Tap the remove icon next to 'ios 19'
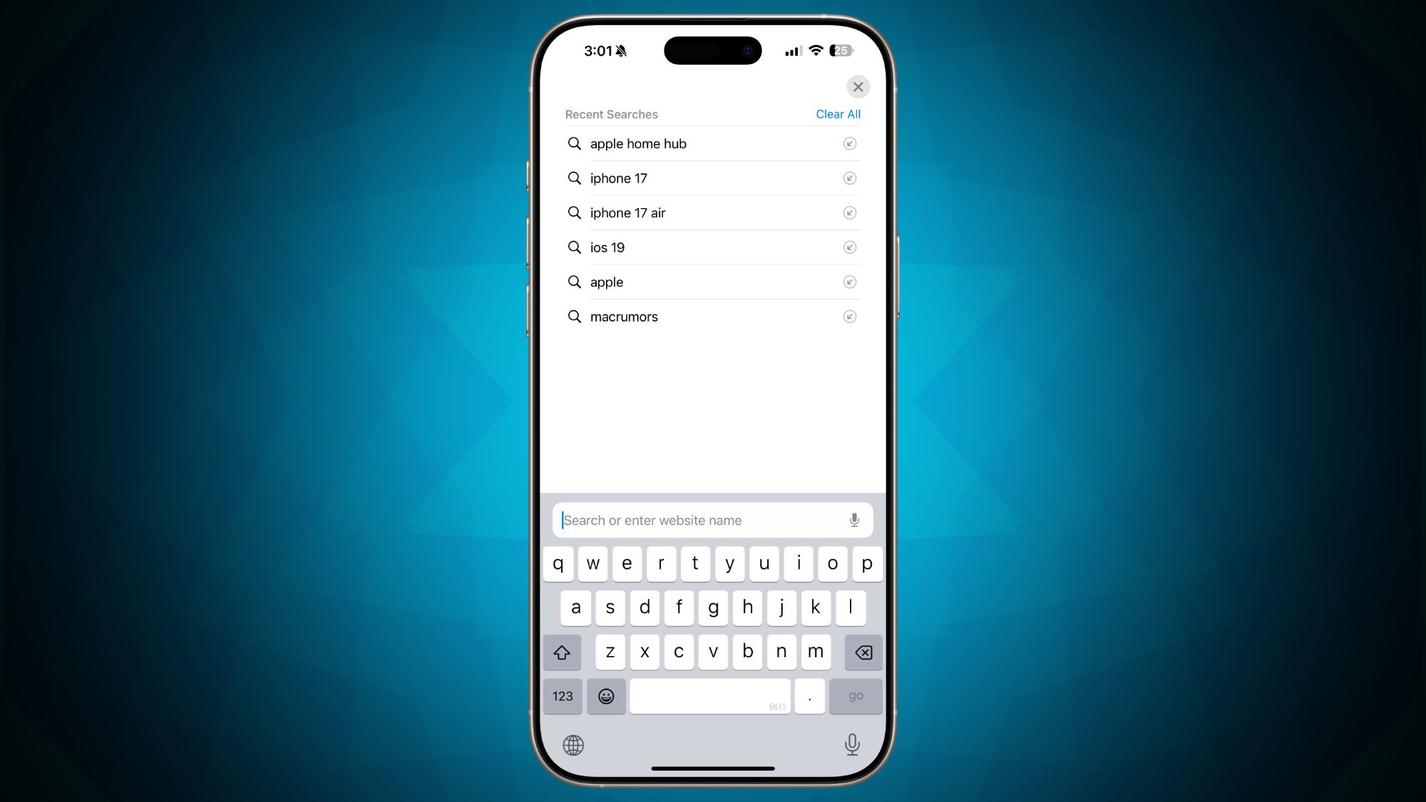1426x802 pixels. tap(849, 247)
